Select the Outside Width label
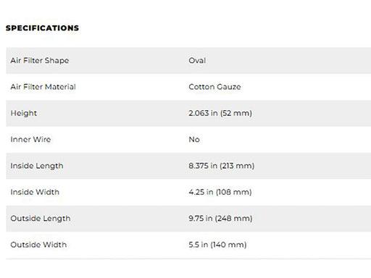 tap(38, 245)
